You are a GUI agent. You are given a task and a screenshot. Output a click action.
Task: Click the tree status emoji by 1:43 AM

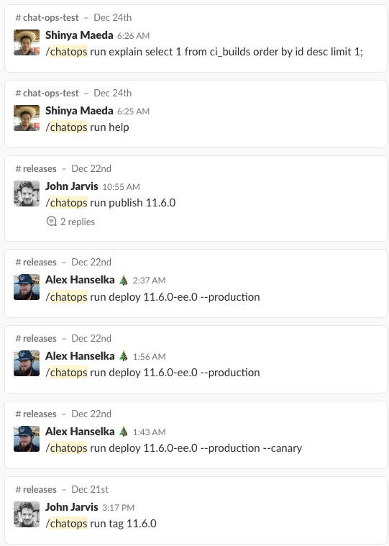[x=124, y=432]
